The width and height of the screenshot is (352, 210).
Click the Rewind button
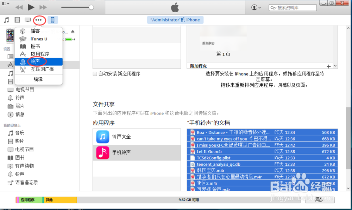coord(19,7)
